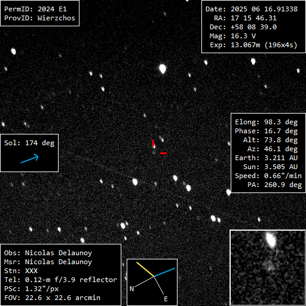Select the 'Sol: 174 deg' label
306x306 pixels.
29,143
